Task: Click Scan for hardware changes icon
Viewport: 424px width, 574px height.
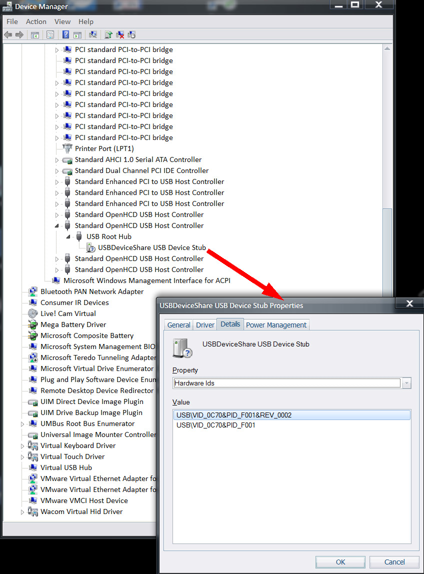Action: (x=93, y=35)
